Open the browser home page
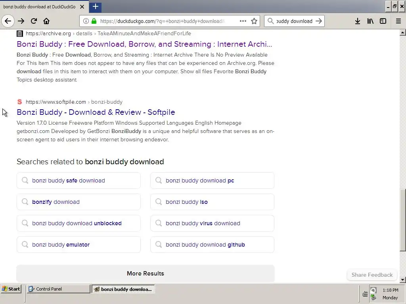 coord(46,21)
